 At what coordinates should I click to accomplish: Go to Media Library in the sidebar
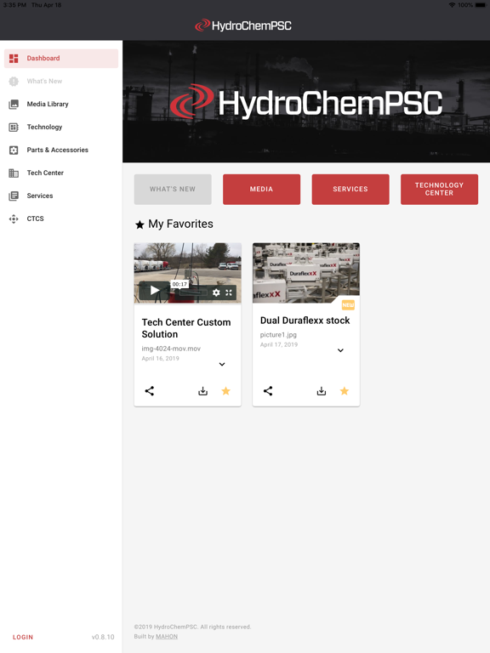coord(61,104)
